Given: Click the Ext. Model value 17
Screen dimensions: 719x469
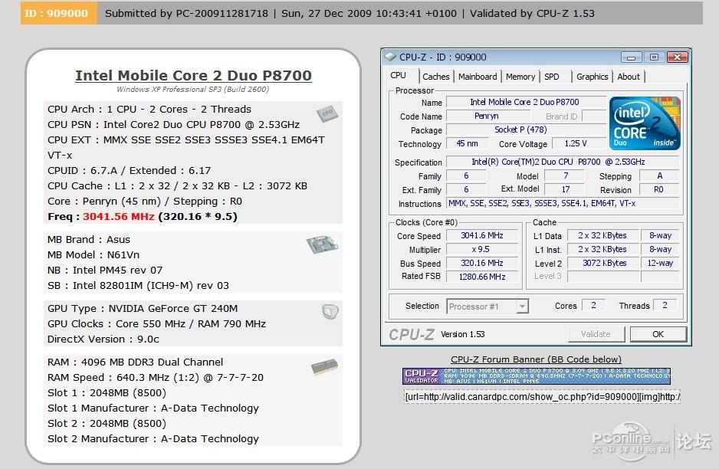Looking at the screenshot, I should 566,189.
